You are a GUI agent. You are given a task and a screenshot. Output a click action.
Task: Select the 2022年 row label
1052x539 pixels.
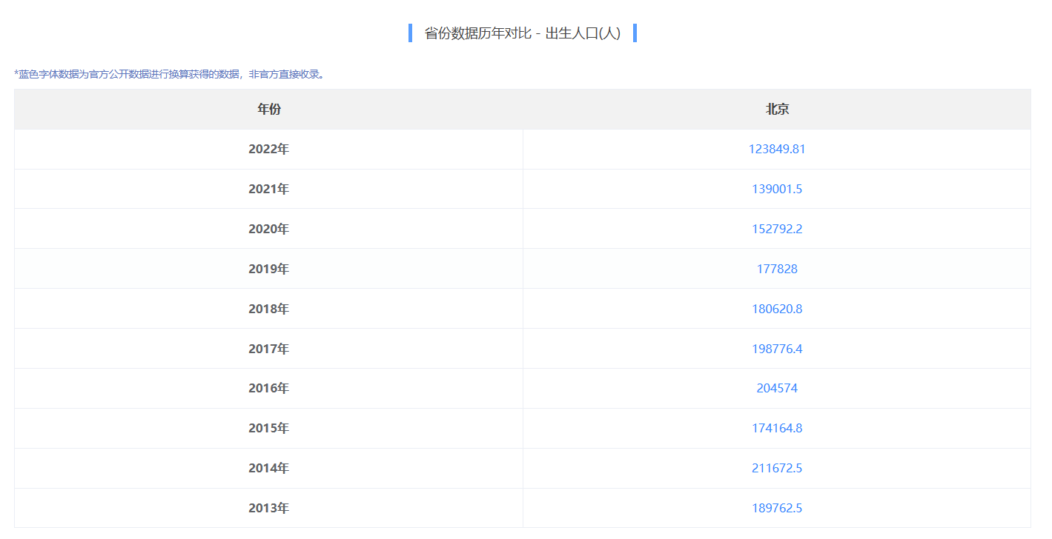point(269,149)
